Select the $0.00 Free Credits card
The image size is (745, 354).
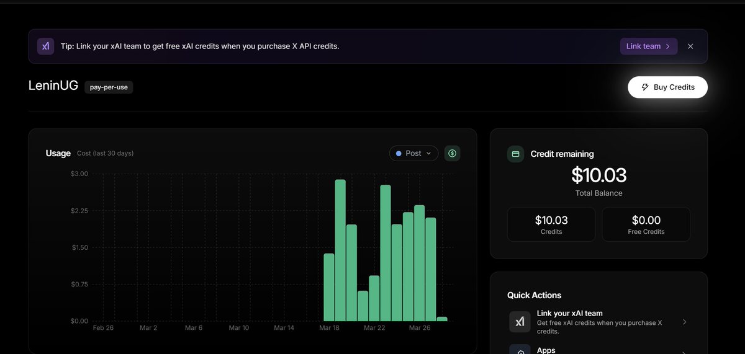tap(646, 224)
